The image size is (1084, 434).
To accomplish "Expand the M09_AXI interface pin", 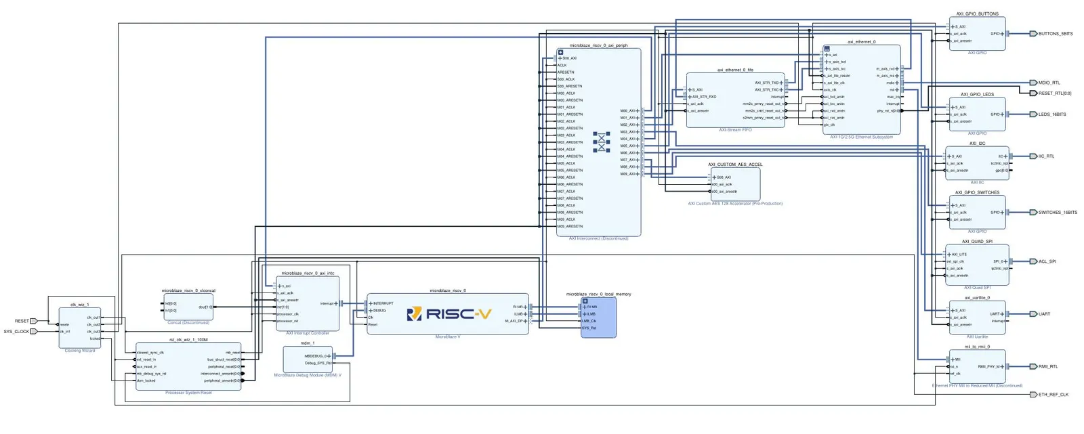I will 638,174.
